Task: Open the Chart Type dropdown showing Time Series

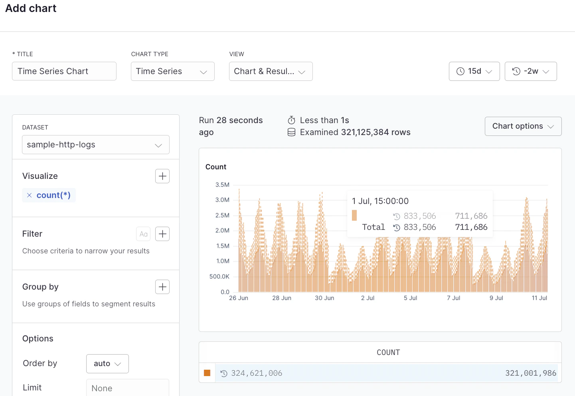Action: pyautogui.click(x=172, y=71)
